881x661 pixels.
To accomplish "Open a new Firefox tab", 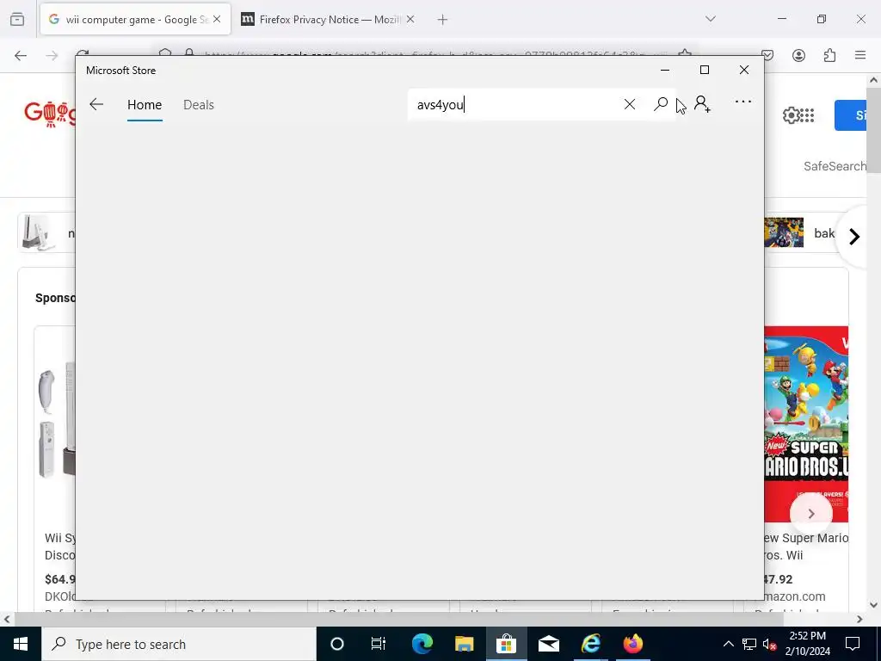I will (442, 20).
